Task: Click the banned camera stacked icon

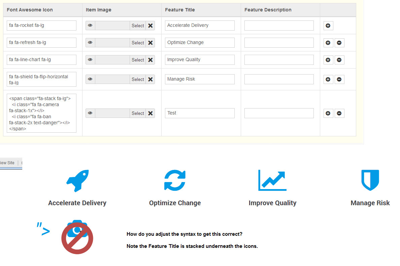Action: (x=77, y=237)
